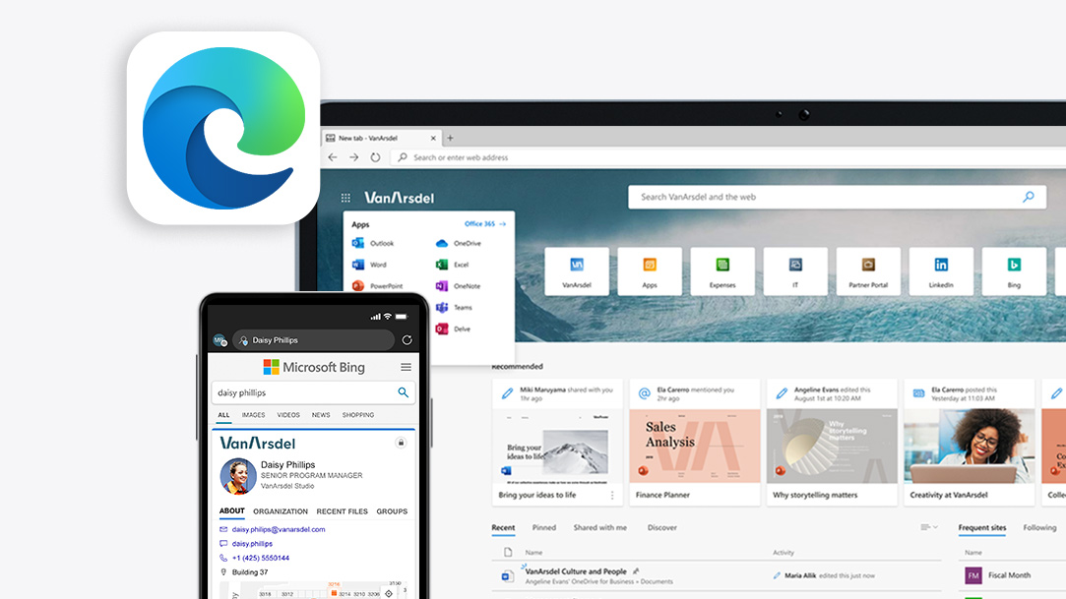
Task: Open the Office 365 link
Action: [478, 223]
